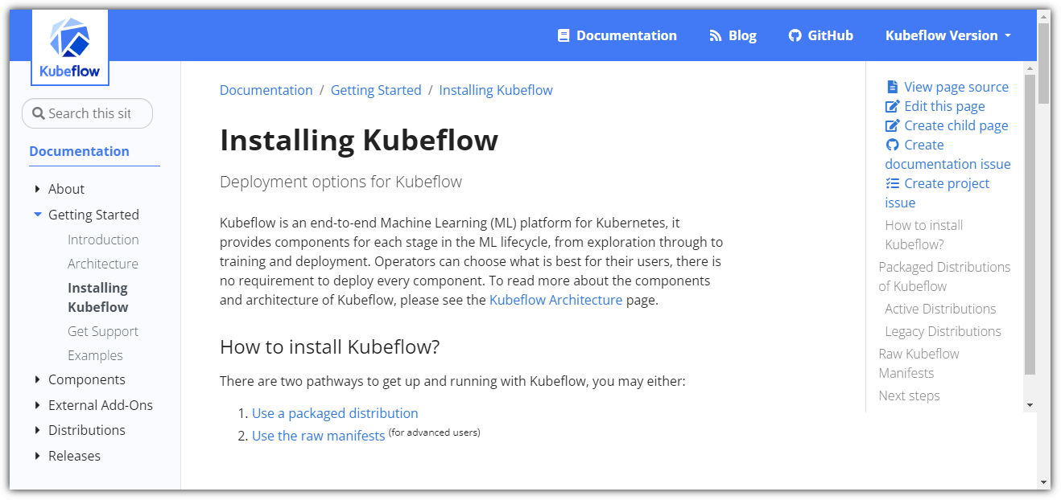The image size is (1061, 500).
Task: Open the Architecture sidebar page
Action: point(103,264)
